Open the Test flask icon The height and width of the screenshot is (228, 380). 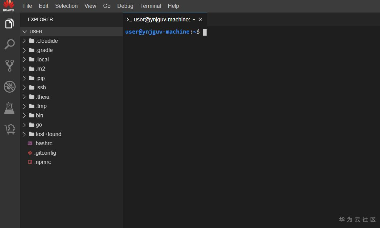click(x=9, y=108)
